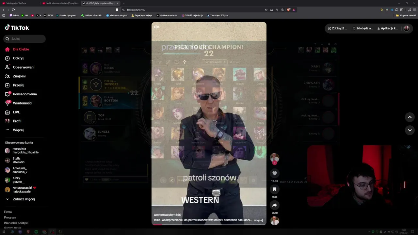Open the media control music note icon
This screenshot has width=418, height=235.
[410, 10]
